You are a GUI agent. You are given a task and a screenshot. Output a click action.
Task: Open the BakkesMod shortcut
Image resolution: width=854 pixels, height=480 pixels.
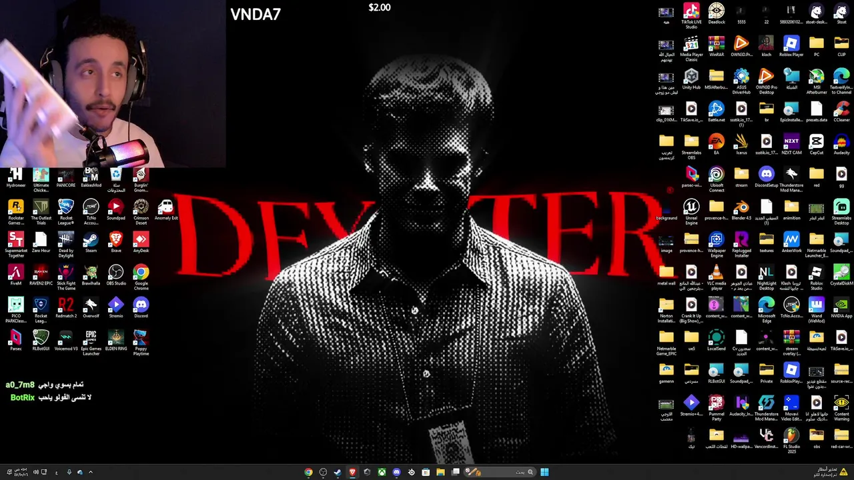tap(91, 178)
